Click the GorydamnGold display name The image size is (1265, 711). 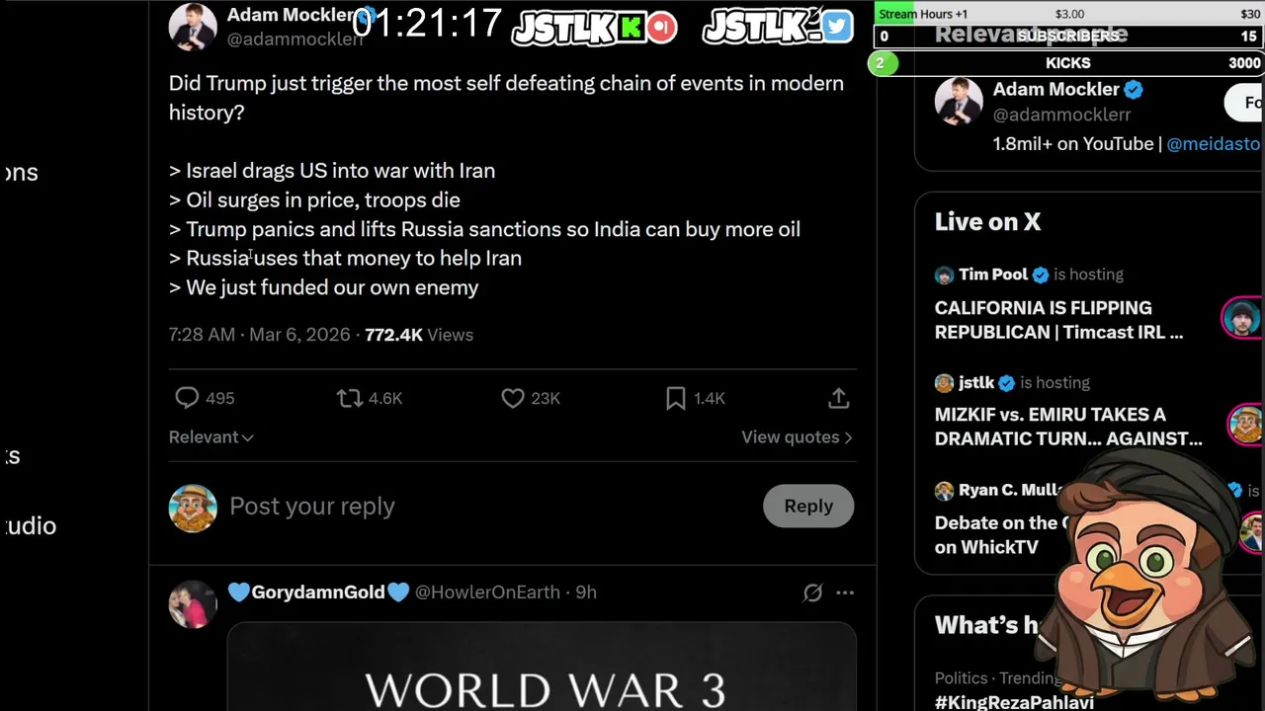[x=318, y=592]
